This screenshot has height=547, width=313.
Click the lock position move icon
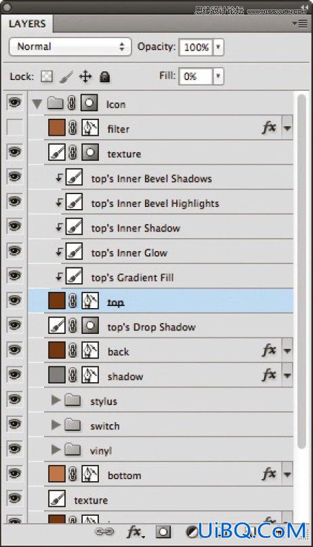pyautogui.click(x=85, y=77)
